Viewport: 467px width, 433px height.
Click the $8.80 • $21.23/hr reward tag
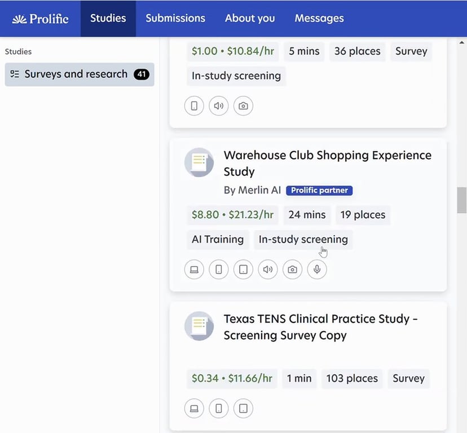[232, 215]
